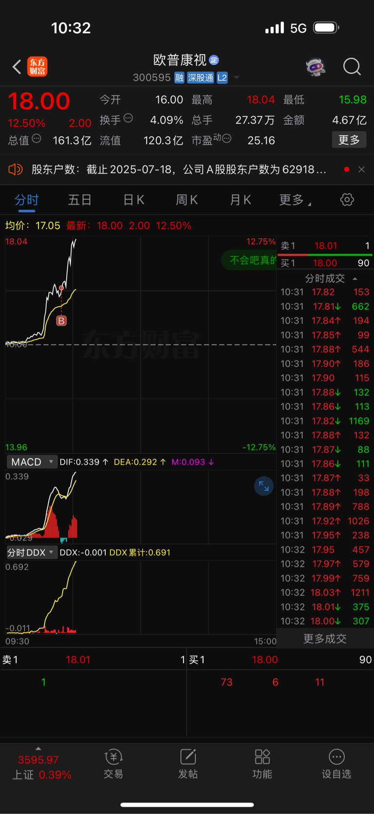Switch to 周K tab
The width and height of the screenshot is (374, 814).
point(187,199)
